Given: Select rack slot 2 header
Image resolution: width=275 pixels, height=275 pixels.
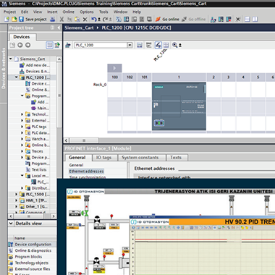Looking at the screenshot, I should coord(213,77).
